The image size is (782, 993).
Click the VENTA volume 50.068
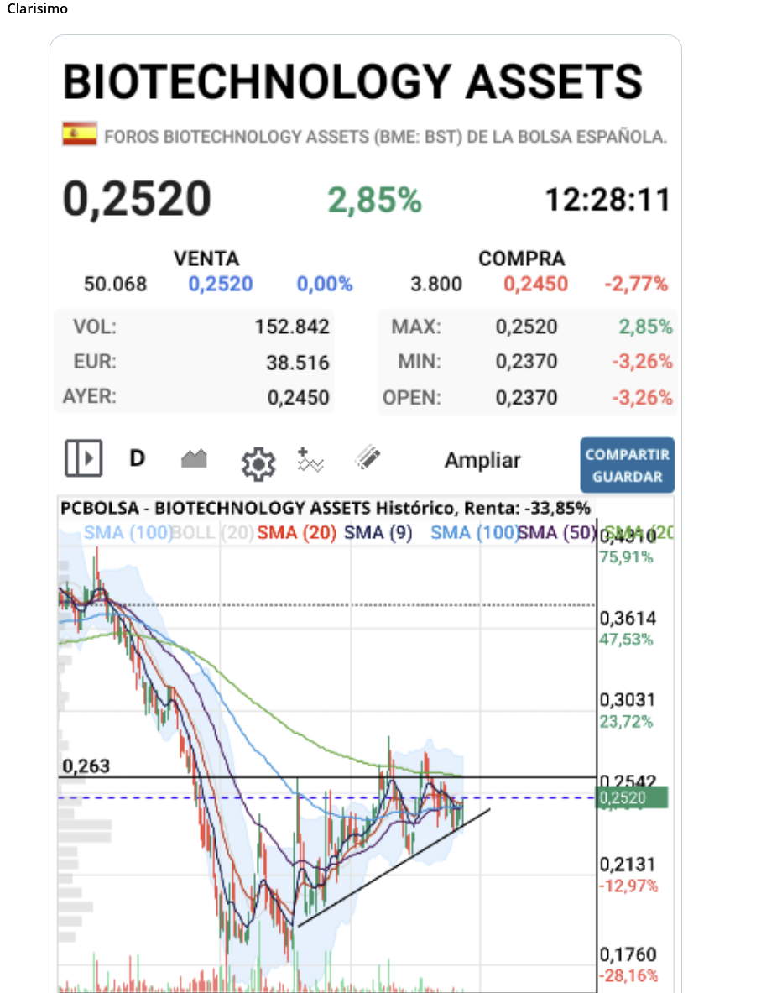pyautogui.click(x=115, y=285)
